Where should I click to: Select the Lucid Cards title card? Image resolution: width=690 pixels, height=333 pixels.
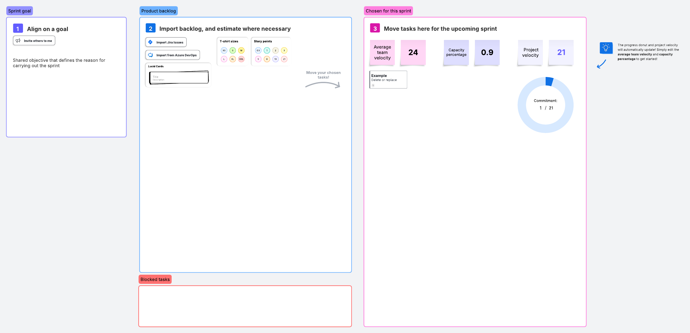(x=179, y=78)
